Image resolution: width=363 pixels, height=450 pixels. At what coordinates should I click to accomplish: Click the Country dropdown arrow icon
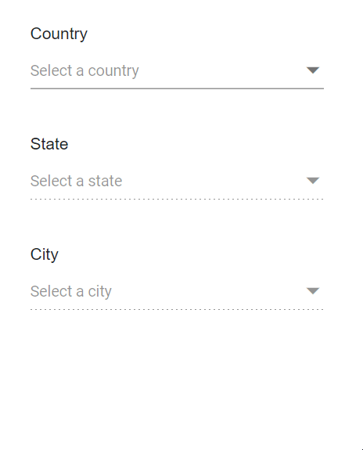(313, 70)
